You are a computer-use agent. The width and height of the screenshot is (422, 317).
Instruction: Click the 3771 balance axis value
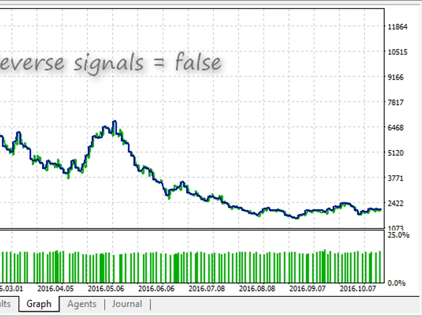pyautogui.click(x=396, y=178)
